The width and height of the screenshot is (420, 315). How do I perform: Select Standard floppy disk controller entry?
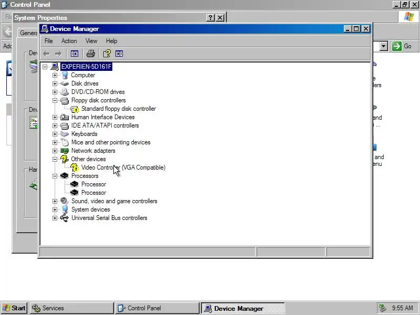pos(119,109)
